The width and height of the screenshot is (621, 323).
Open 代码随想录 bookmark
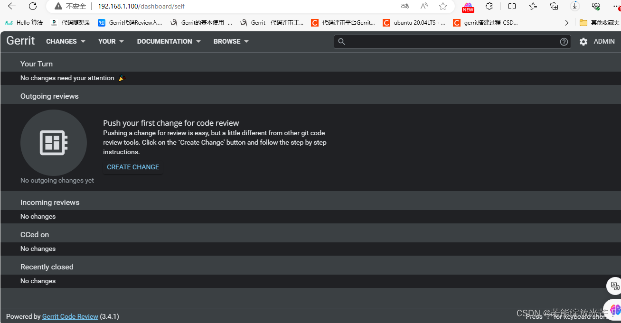(70, 22)
